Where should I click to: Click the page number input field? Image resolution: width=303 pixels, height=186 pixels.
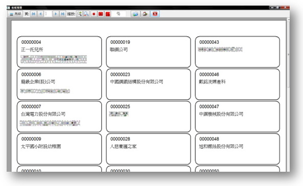tap(48, 14)
